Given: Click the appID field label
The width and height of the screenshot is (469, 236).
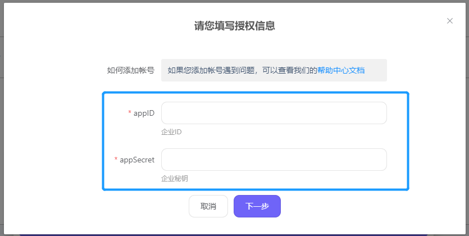Looking at the screenshot, I should click(144, 113).
